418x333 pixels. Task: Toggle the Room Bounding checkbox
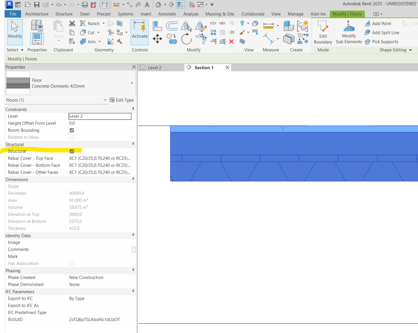[72, 130]
